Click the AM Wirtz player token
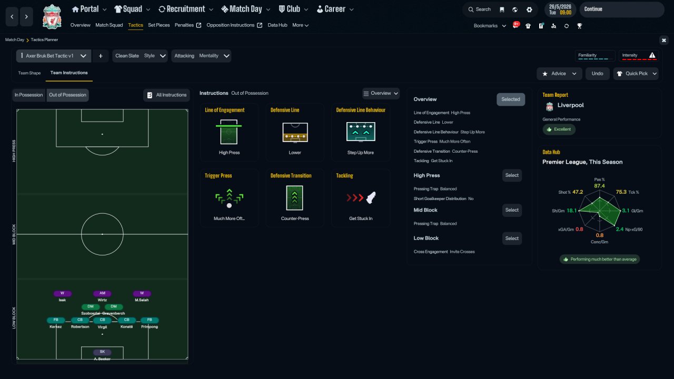The width and height of the screenshot is (674, 379). point(102,296)
